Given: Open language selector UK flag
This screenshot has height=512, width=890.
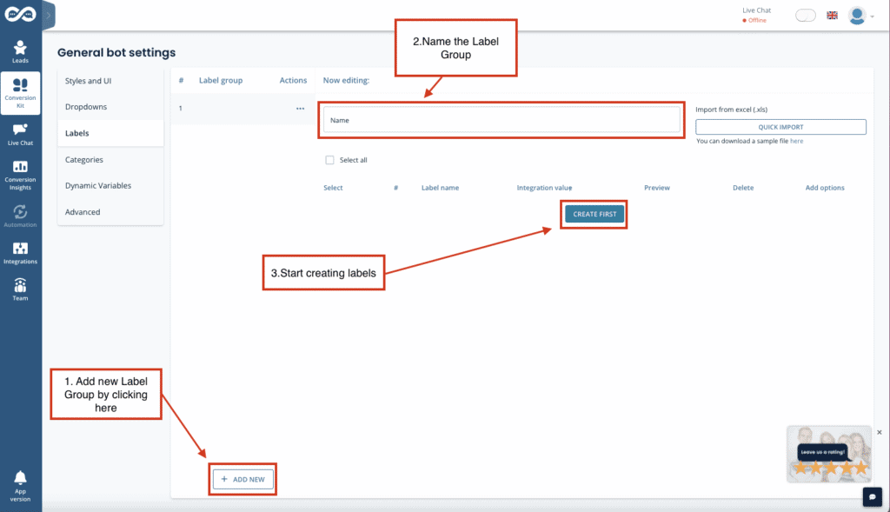Looking at the screenshot, I should tap(832, 16).
